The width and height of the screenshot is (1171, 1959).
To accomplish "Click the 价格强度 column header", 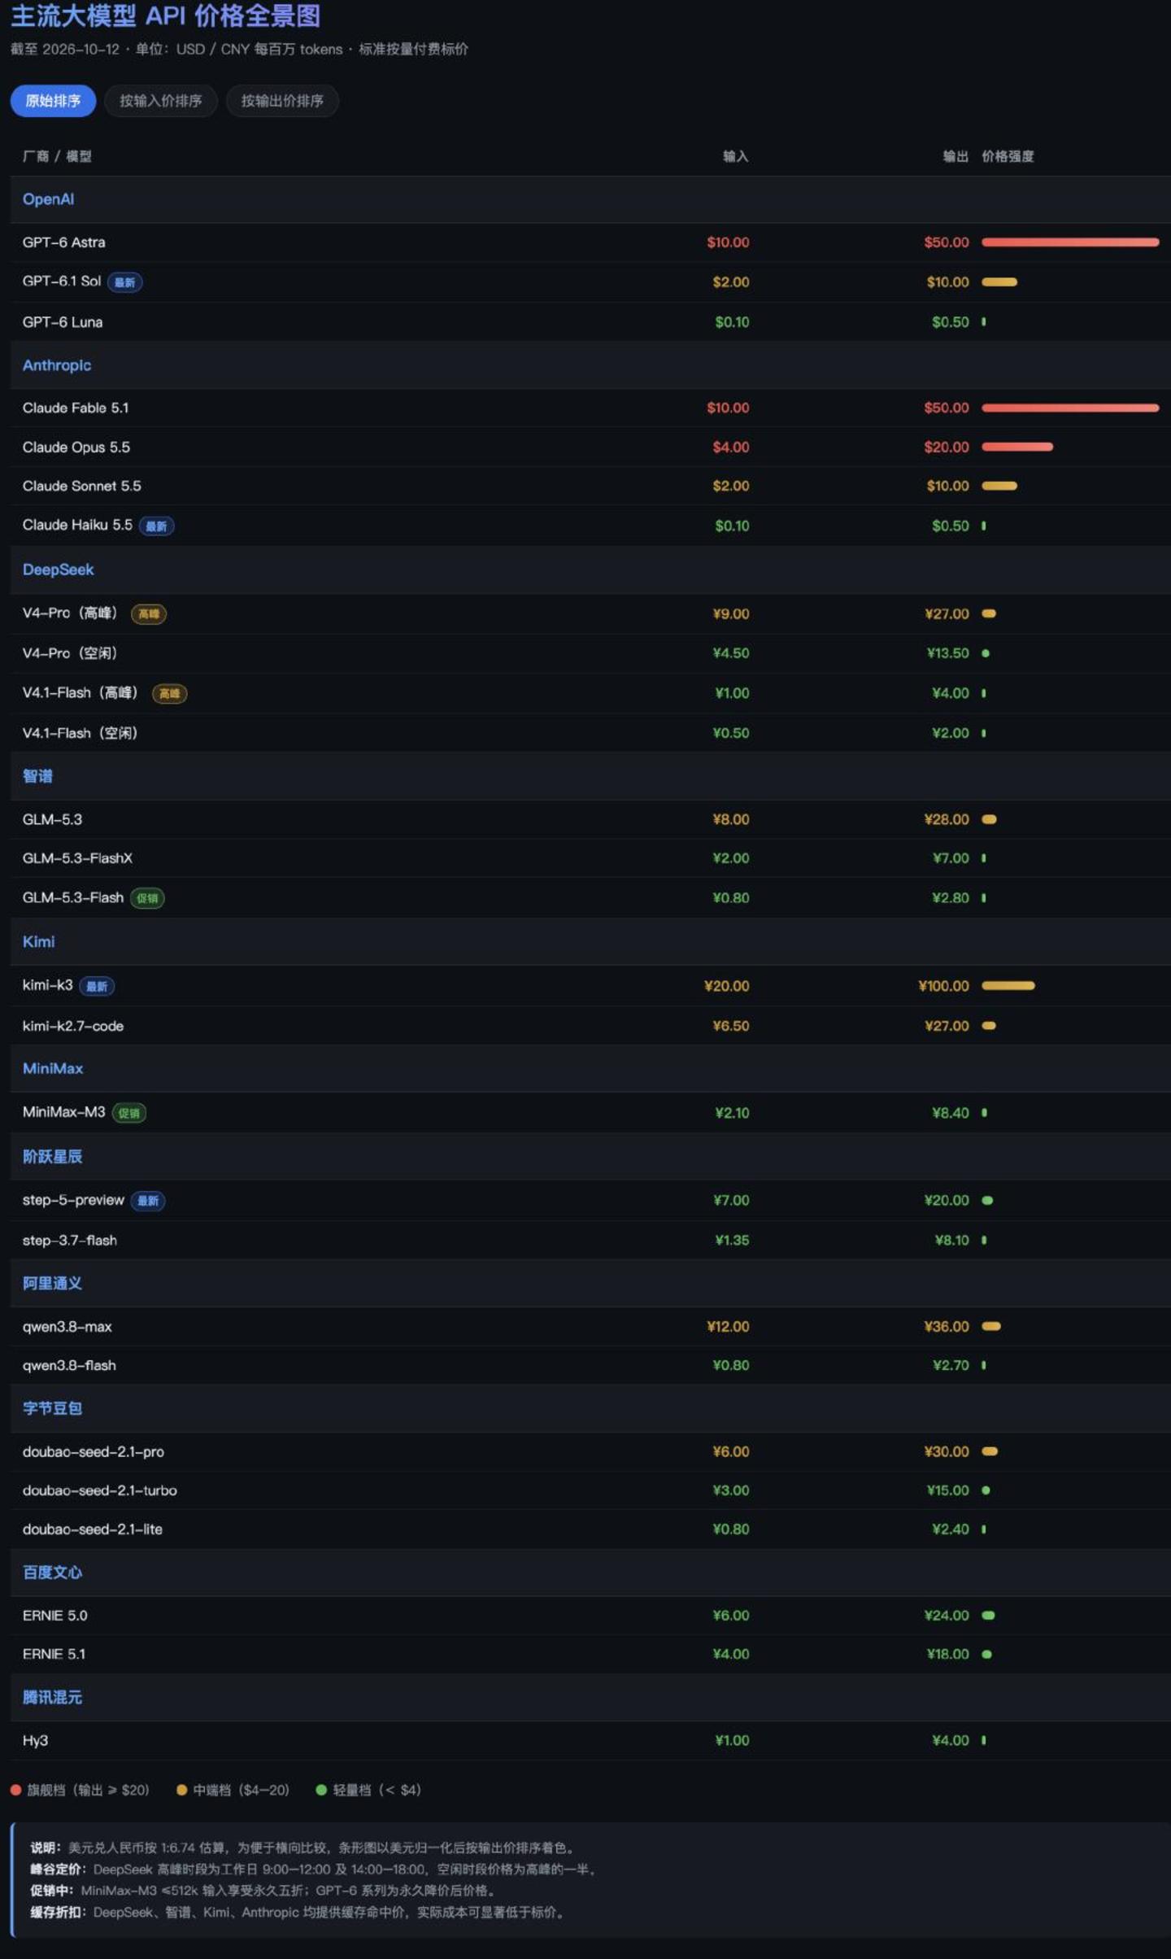I will coord(1008,156).
